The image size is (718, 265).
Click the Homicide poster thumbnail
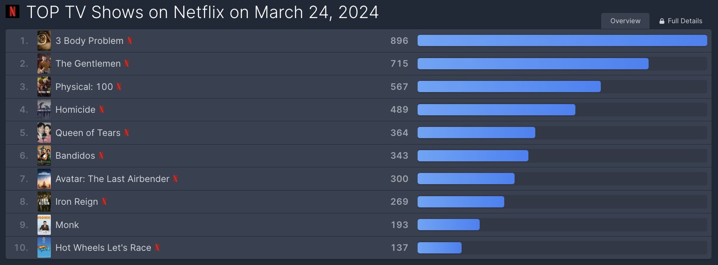point(44,110)
